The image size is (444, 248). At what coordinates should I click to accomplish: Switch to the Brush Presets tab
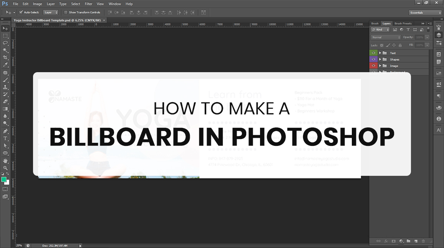pos(403,23)
